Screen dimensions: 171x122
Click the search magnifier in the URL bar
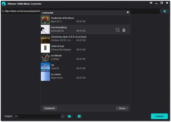[x=3, y=11]
